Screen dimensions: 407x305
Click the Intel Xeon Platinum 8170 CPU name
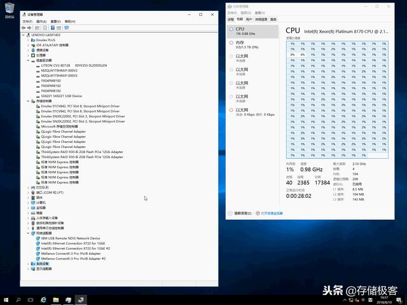(x=346, y=31)
